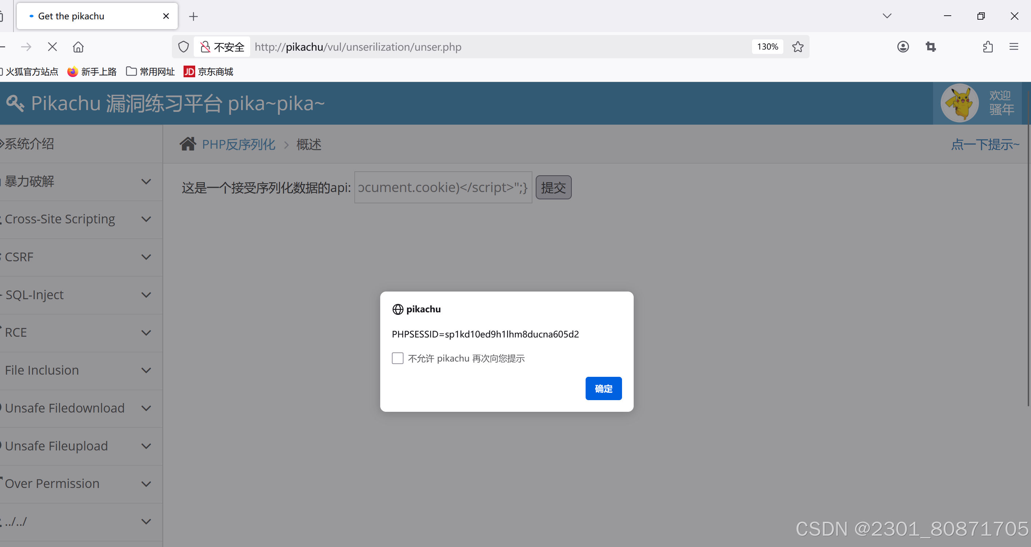
Task: Click the bookmark star icon
Action: coord(797,47)
